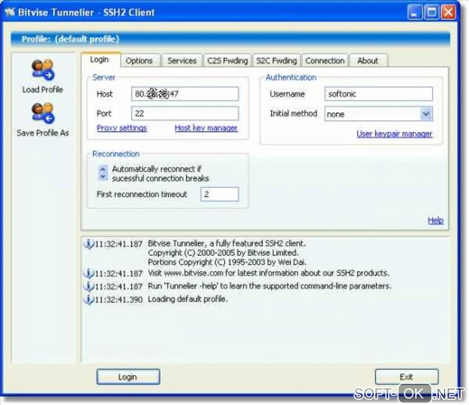Click info icon beside 'Visit www.bitvise.com' log entry
469x405 pixels.
tap(89, 273)
